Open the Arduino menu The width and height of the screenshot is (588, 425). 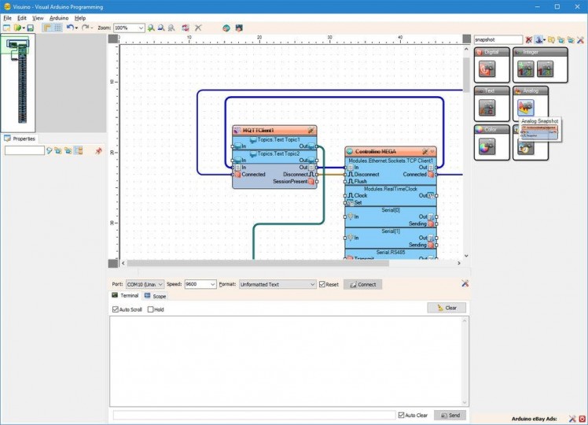coord(59,17)
